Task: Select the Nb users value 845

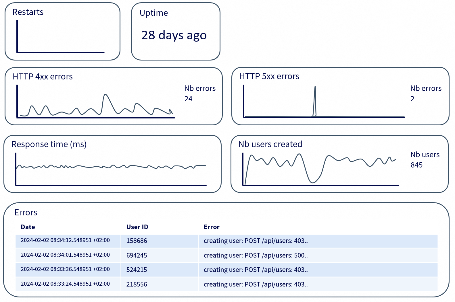Action: [x=416, y=165]
